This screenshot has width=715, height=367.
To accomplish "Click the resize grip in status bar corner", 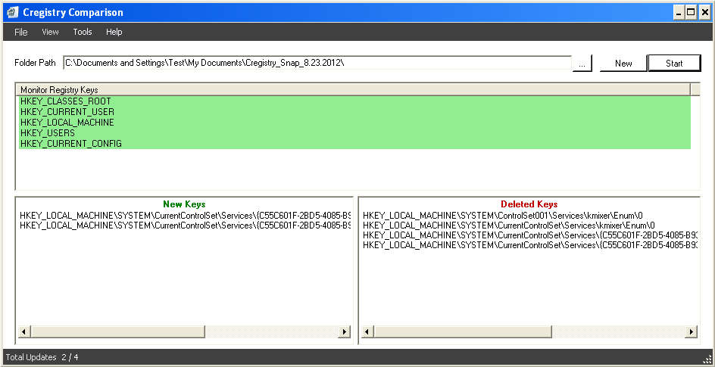I will click(707, 359).
